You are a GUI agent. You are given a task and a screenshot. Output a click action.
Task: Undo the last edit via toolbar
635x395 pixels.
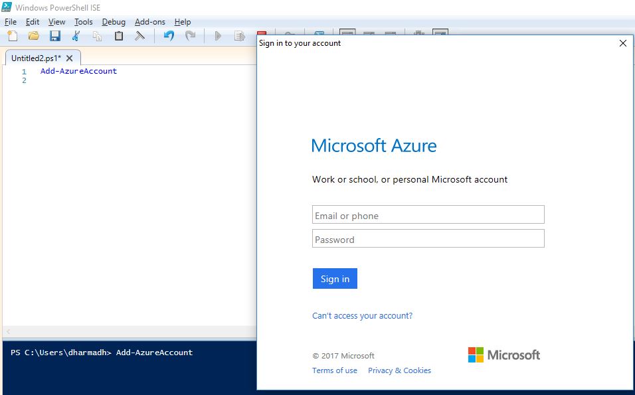pos(169,36)
